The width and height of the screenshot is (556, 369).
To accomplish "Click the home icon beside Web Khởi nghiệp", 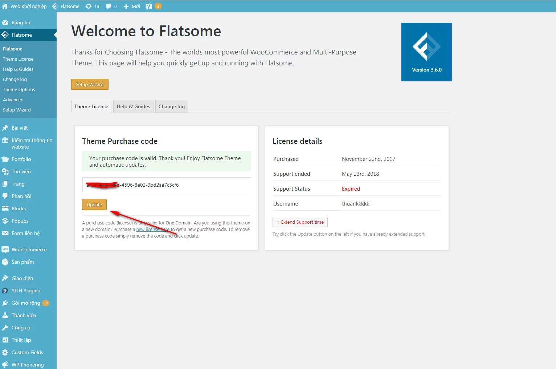I will click(5, 6).
